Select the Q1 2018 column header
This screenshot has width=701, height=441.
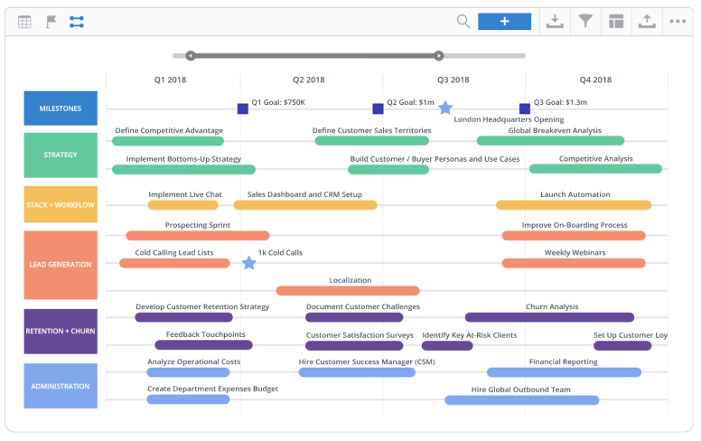tap(170, 80)
